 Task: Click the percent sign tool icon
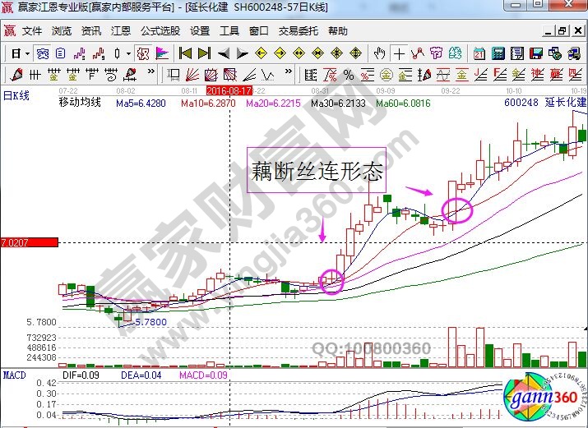pos(349,76)
